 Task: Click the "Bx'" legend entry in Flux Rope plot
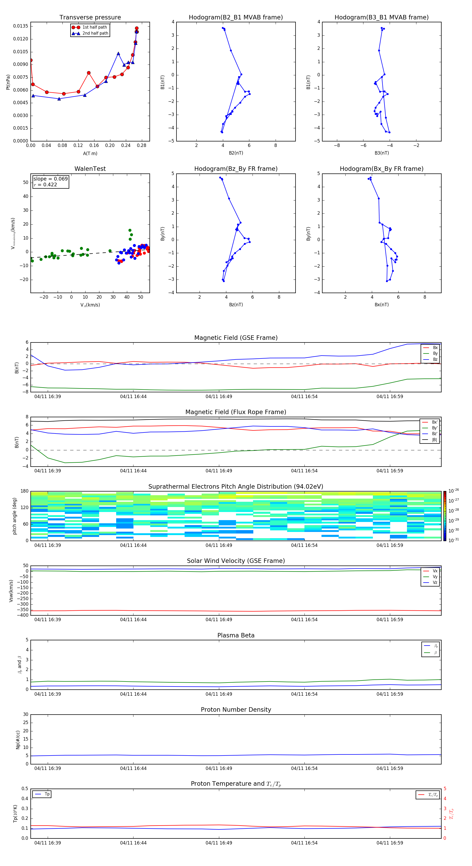point(430,422)
